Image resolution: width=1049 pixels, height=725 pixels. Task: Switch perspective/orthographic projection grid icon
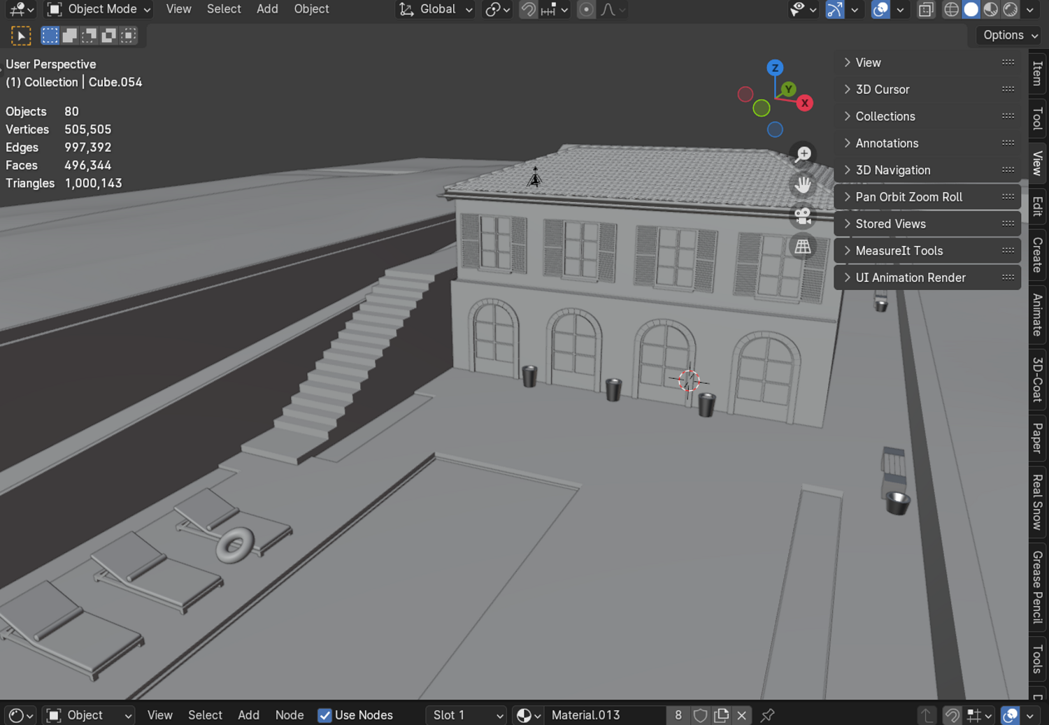(x=803, y=247)
